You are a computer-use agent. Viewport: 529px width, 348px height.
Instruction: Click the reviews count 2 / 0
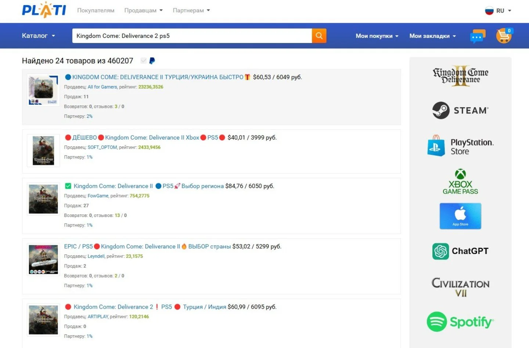click(119, 276)
